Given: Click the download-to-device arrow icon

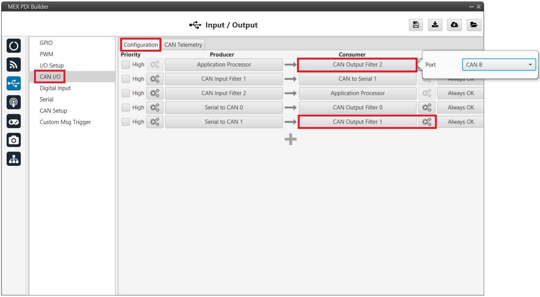Looking at the screenshot, I should pos(435,25).
